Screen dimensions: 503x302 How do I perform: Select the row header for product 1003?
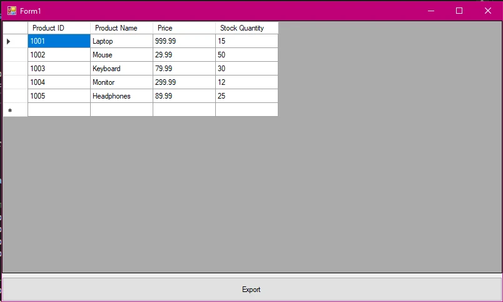click(x=15, y=69)
